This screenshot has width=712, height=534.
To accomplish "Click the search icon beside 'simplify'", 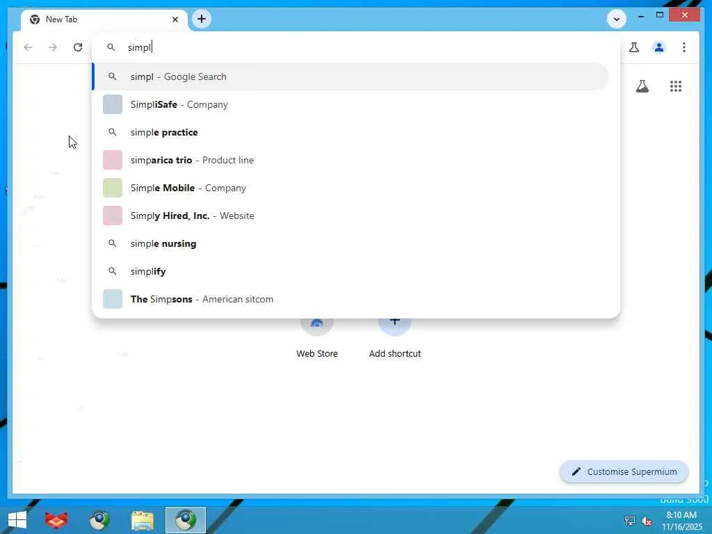I will (112, 271).
